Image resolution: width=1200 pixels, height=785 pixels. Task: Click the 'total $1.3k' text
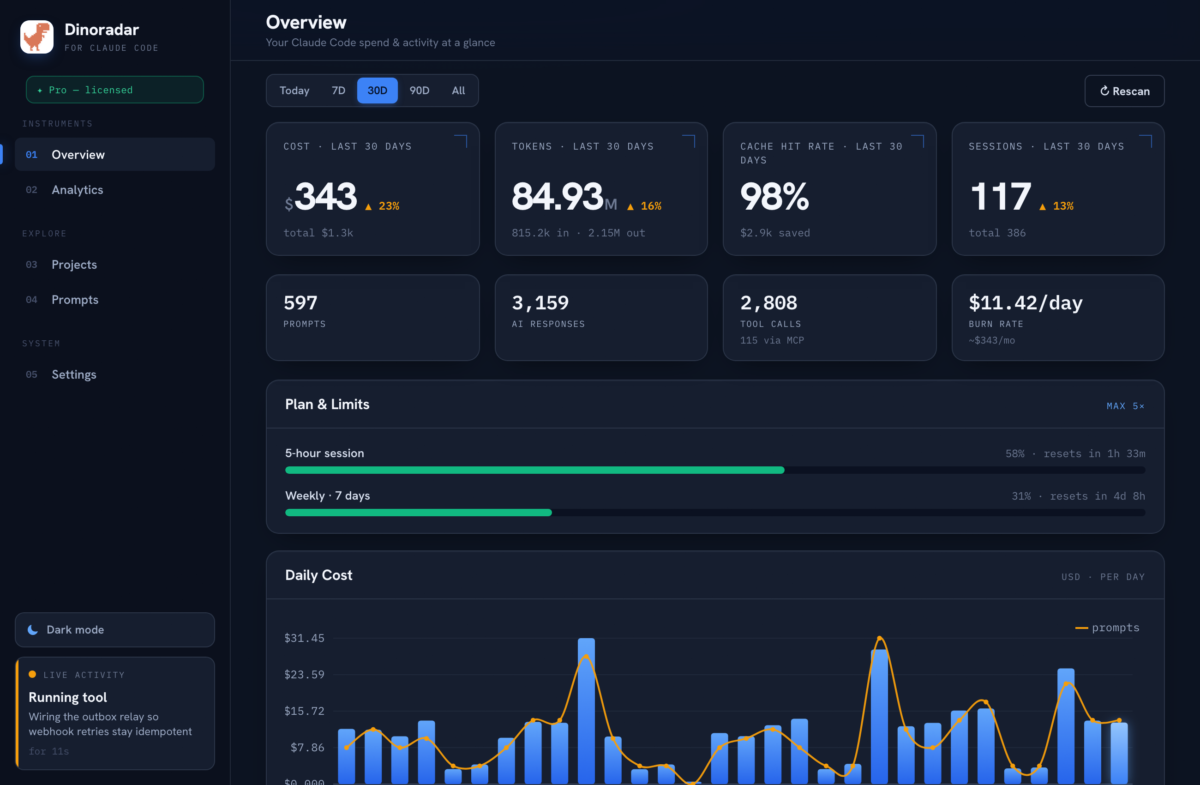[318, 233]
